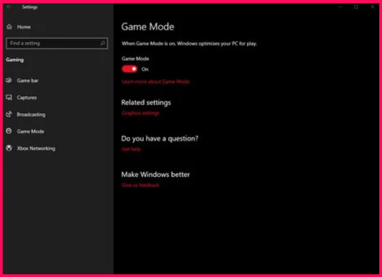Open Xbox Networking label

point(36,148)
